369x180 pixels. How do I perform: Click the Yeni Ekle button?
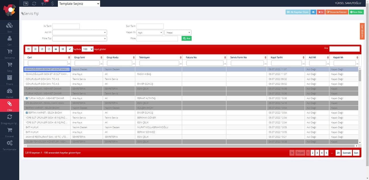pyautogui.click(x=356, y=12)
